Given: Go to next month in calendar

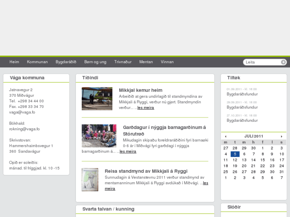Looking at the screenshot, I should (x=282, y=137).
